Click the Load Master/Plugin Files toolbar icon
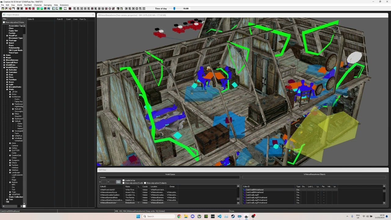The width and height of the screenshot is (391, 220). coord(3,9)
